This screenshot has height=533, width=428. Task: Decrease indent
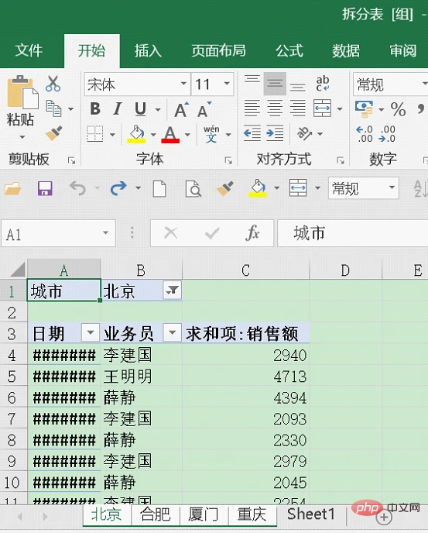click(252, 133)
